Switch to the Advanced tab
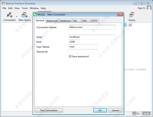This screenshot has height=117, width=153. click(52, 21)
